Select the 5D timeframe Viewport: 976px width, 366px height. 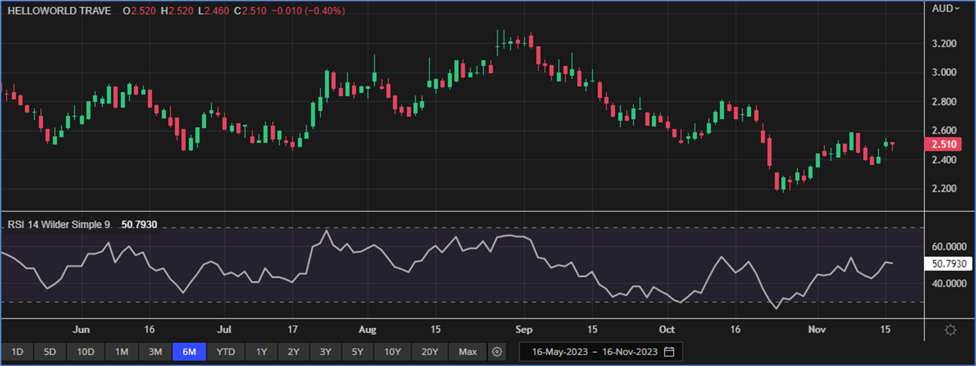(x=50, y=352)
